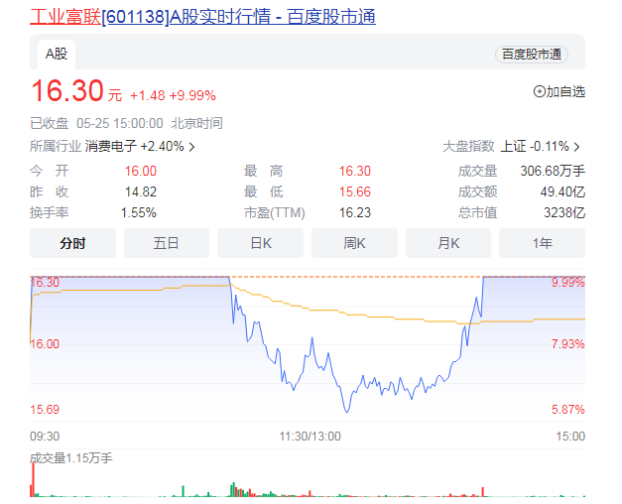Switch to the 分时 chart tab
Viewport: 622px width, 504px height.
pos(72,243)
